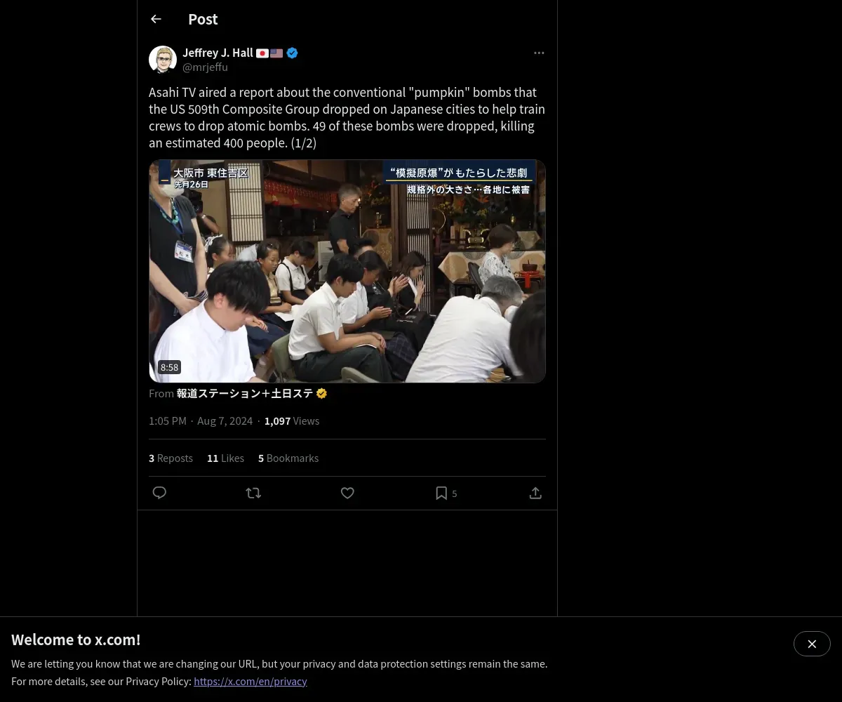842x702 pixels.
Task: Click the post text about pumpkin bombs
Action: (347, 117)
